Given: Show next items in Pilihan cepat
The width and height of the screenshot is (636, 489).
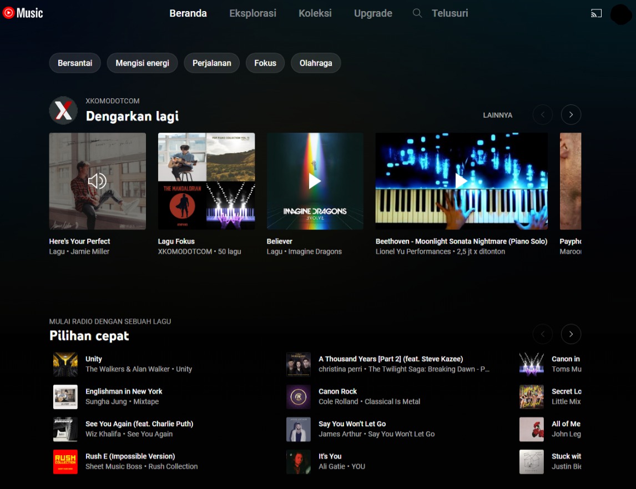Looking at the screenshot, I should tap(571, 334).
